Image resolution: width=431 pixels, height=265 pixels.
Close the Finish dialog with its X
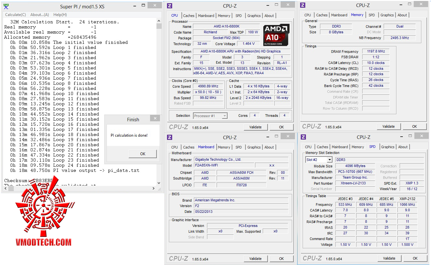click(155, 119)
